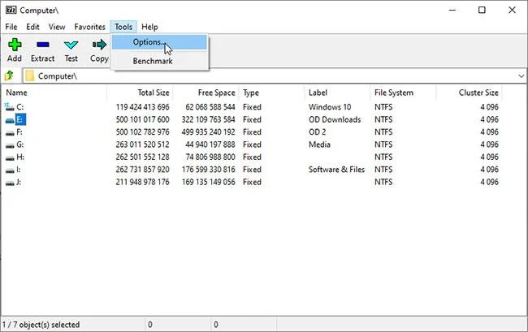This screenshot has width=528, height=332.
Task: Sort by the Cluster Size column header
Action: [469, 93]
